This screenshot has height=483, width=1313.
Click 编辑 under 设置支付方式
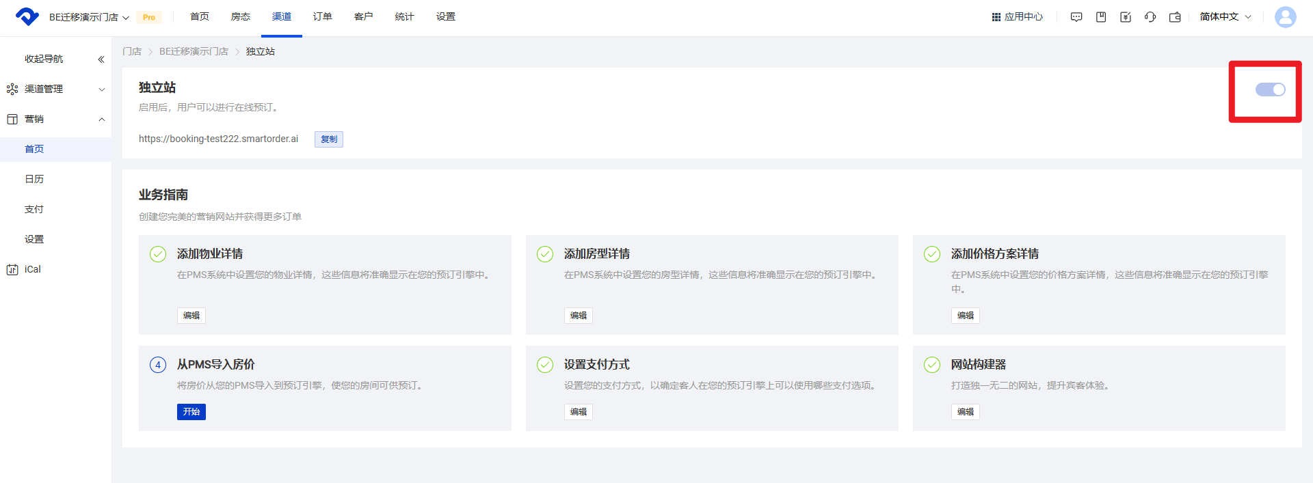click(x=579, y=412)
